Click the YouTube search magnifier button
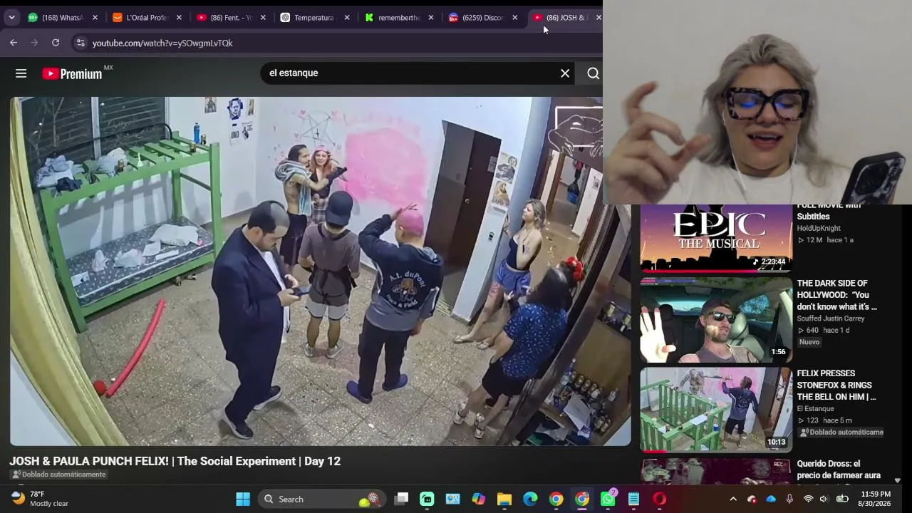Screen dimensions: 912x513 (x=593, y=73)
